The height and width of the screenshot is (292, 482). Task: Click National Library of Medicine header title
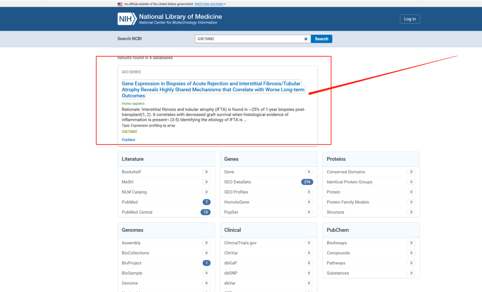coord(180,16)
